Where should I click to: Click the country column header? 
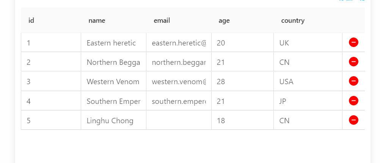coord(293,20)
